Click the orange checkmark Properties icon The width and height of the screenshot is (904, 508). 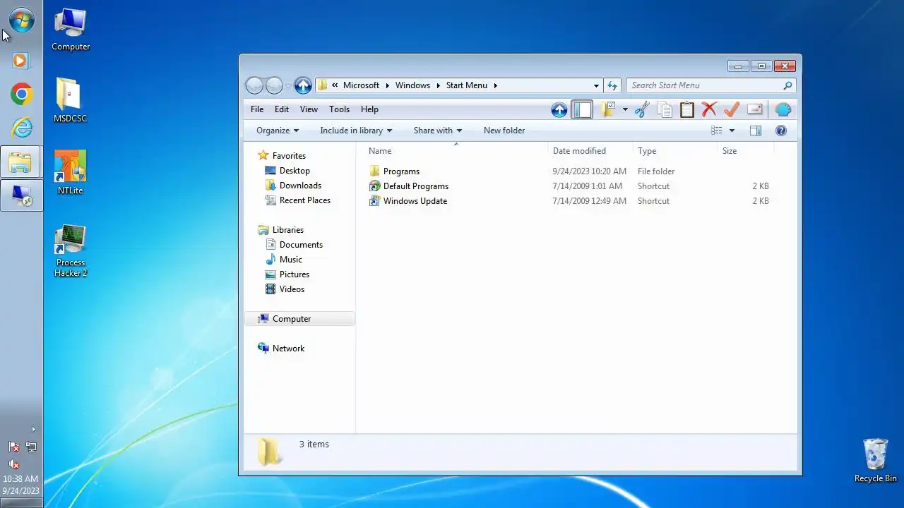point(732,109)
